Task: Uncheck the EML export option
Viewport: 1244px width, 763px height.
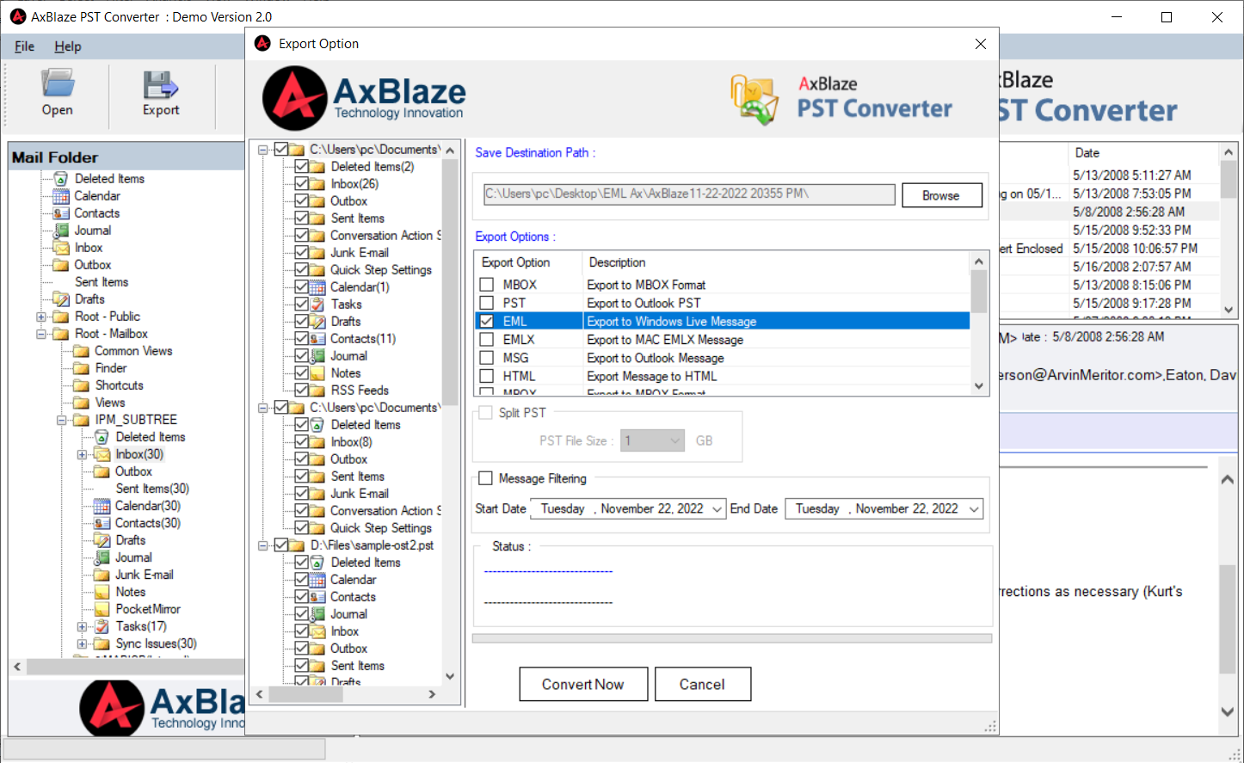Action: coord(487,321)
